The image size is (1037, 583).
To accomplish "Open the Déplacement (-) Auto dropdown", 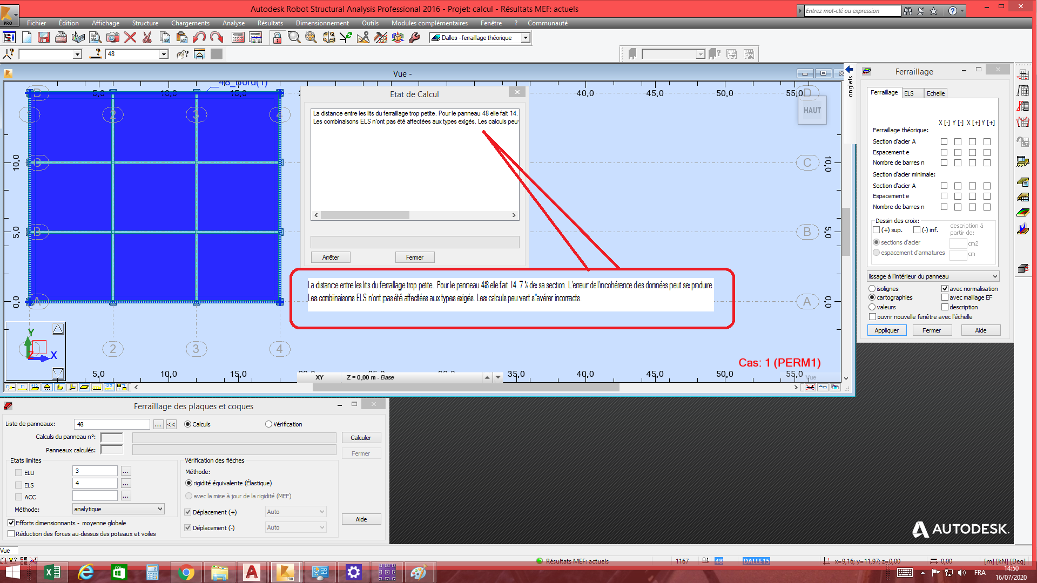I will click(295, 527).
